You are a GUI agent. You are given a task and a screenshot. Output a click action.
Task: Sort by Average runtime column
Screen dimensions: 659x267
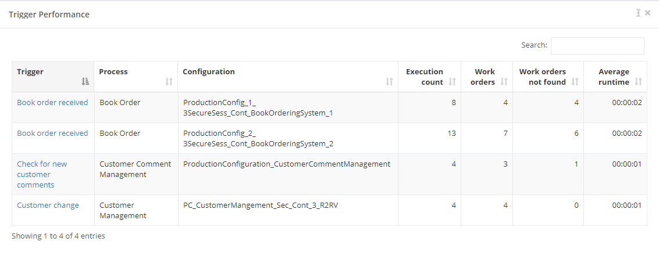coord(615,77)
